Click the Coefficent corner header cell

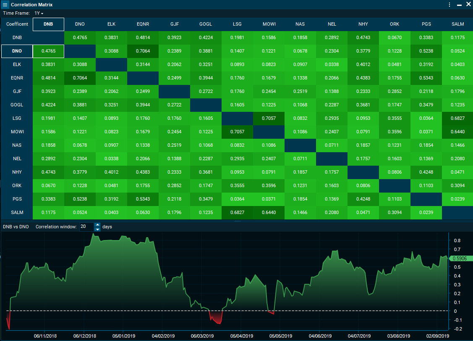click(17, 24)
